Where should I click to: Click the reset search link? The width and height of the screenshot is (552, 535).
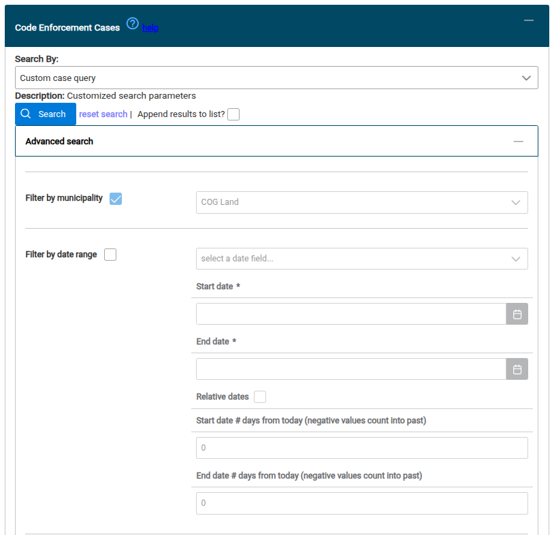coord(103,114)
